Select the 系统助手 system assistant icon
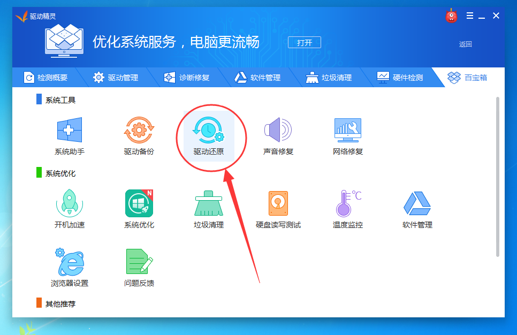 click(69, 135)
